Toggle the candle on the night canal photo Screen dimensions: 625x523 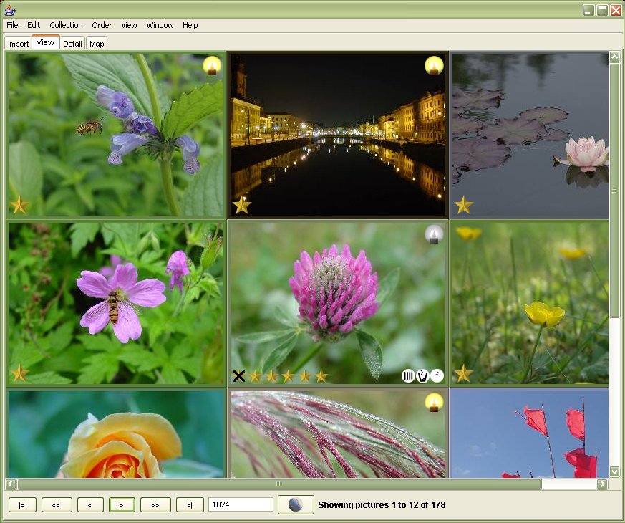(x=434, y=66)
